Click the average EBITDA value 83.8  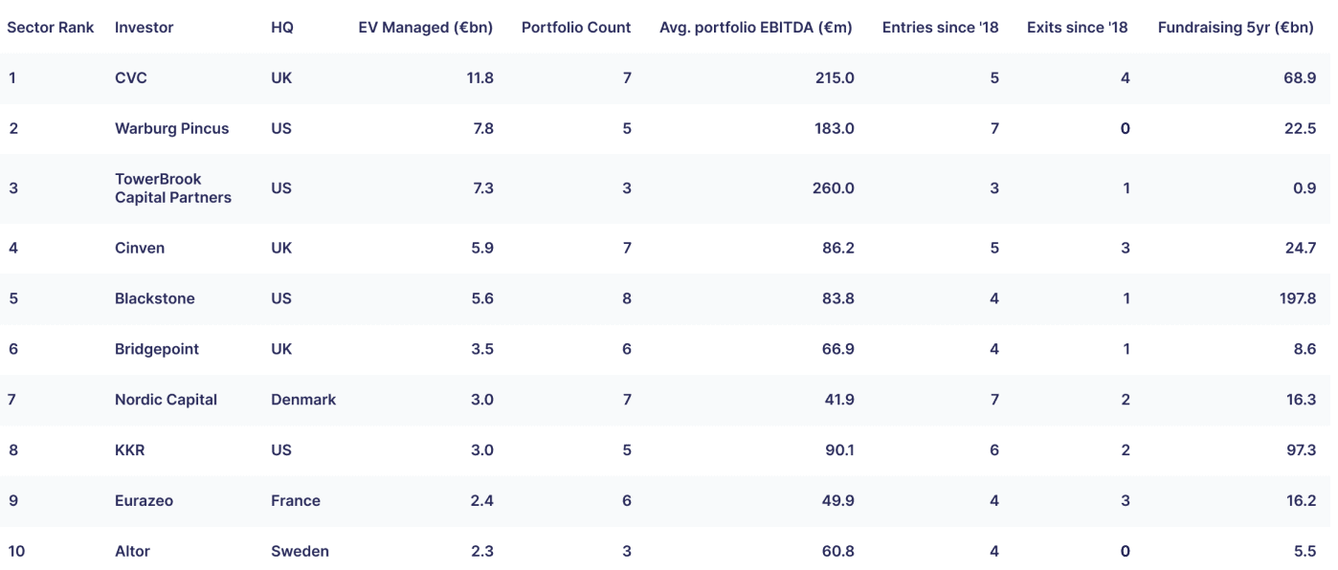pos(839,298)
